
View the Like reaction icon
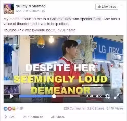(x=6, y=109)
